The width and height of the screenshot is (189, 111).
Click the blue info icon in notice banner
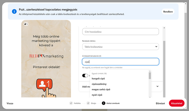tap(14, 11)
